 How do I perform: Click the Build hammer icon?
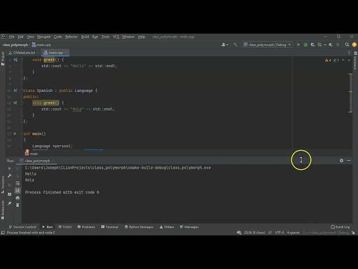235,45
